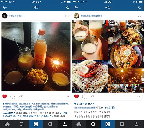This screenshot has width=144, height=128.
Task: Open profile tab in left bottom bar
Action: [65, 124]
